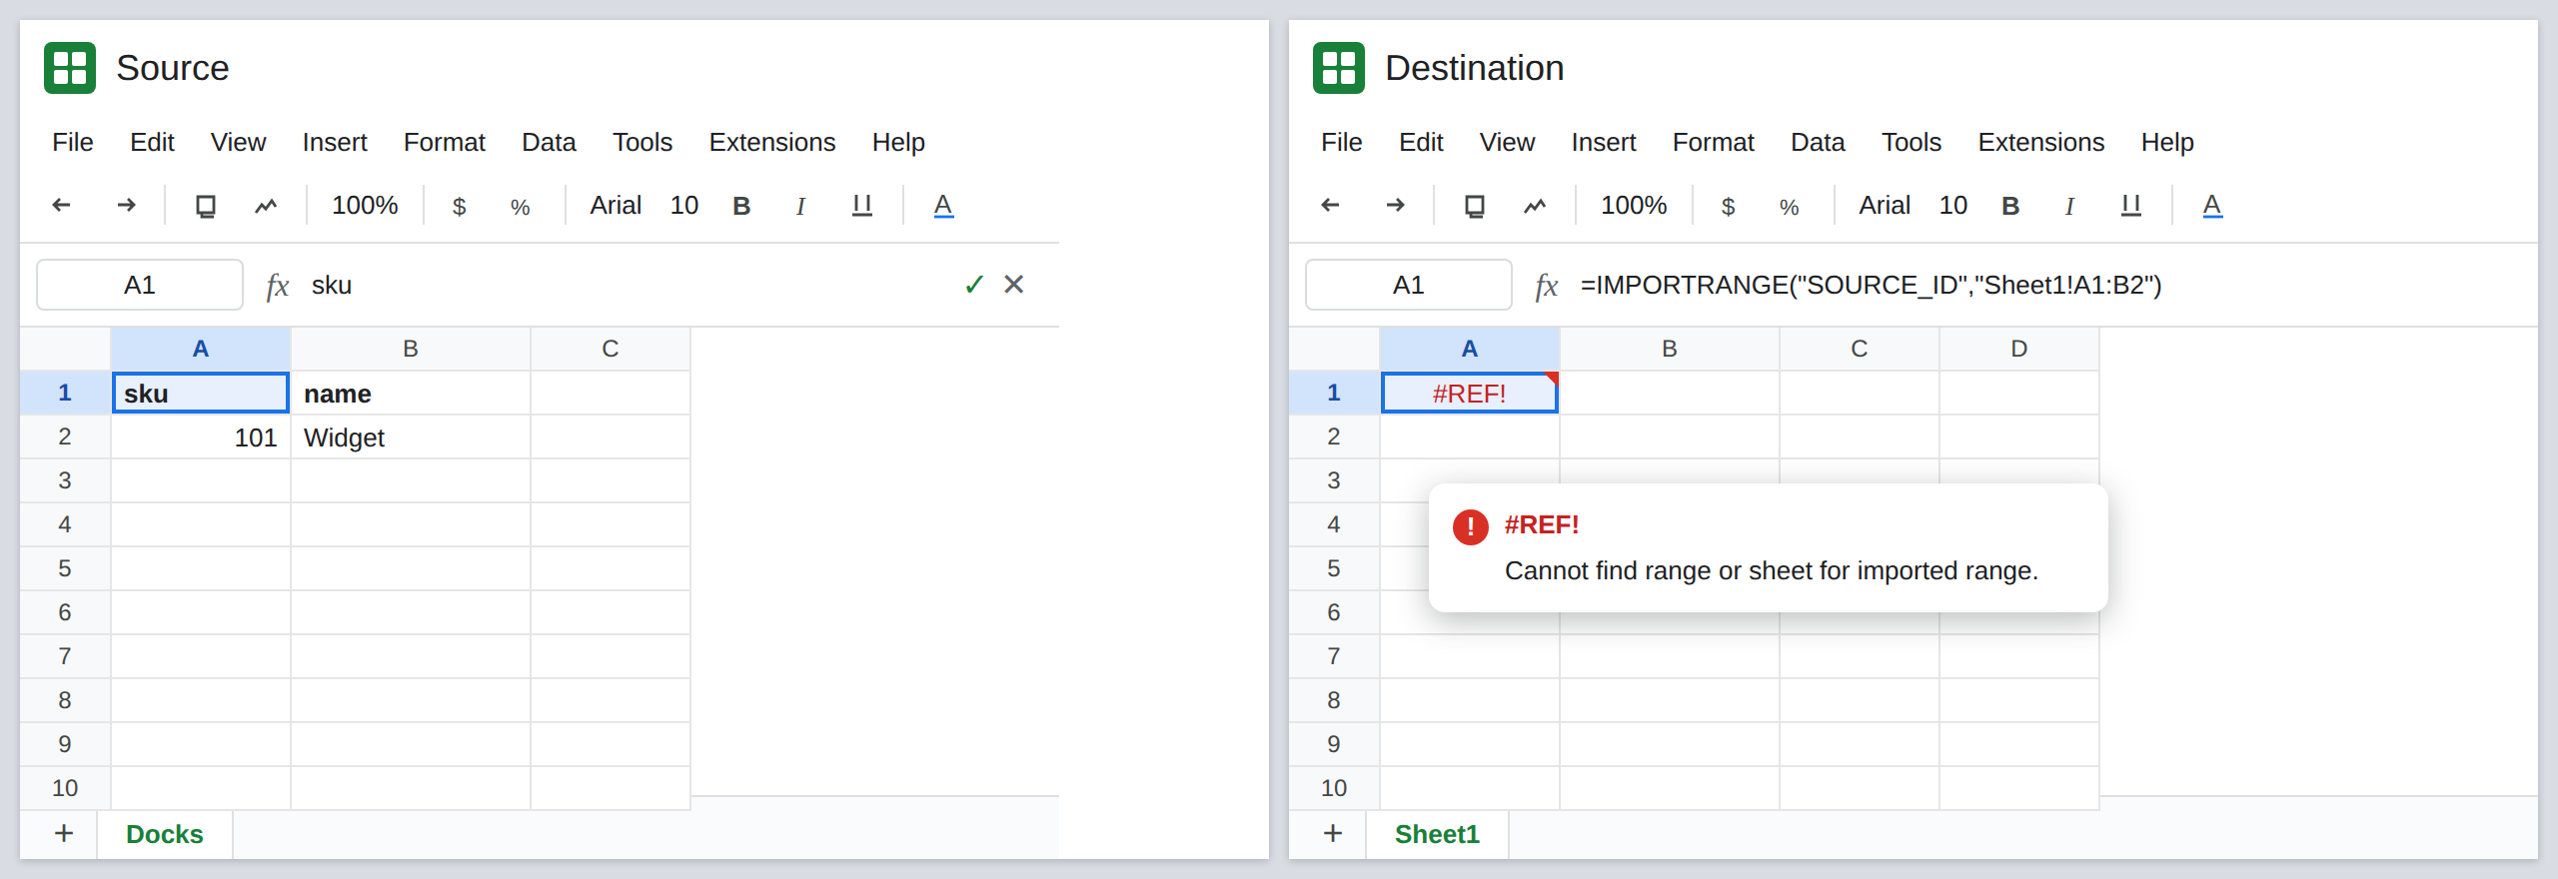
Task: Toggle underline in Source toolbar
Action: [862, 206]
